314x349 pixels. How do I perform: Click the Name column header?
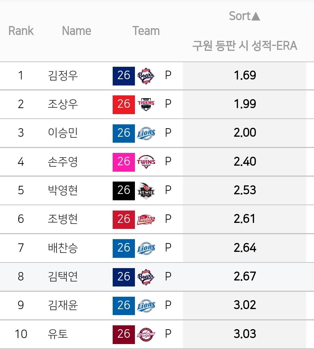pos(77,31)
